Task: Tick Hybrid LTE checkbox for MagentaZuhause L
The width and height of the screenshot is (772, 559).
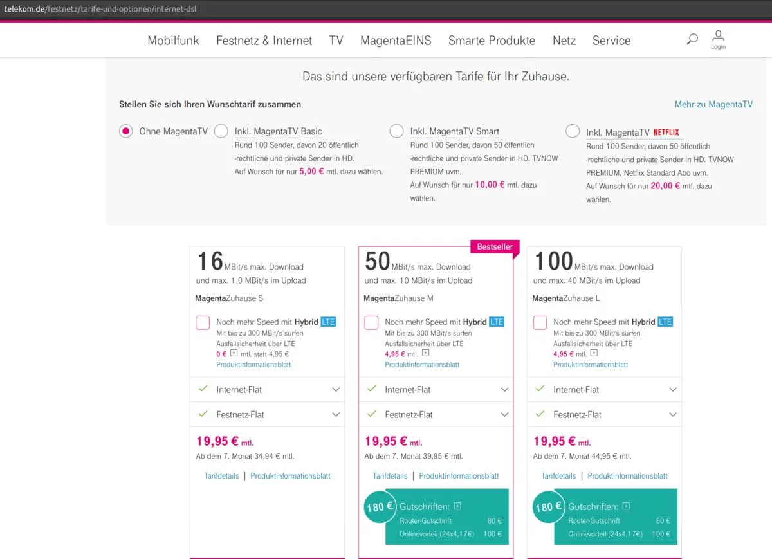Action: click(540, 322)
